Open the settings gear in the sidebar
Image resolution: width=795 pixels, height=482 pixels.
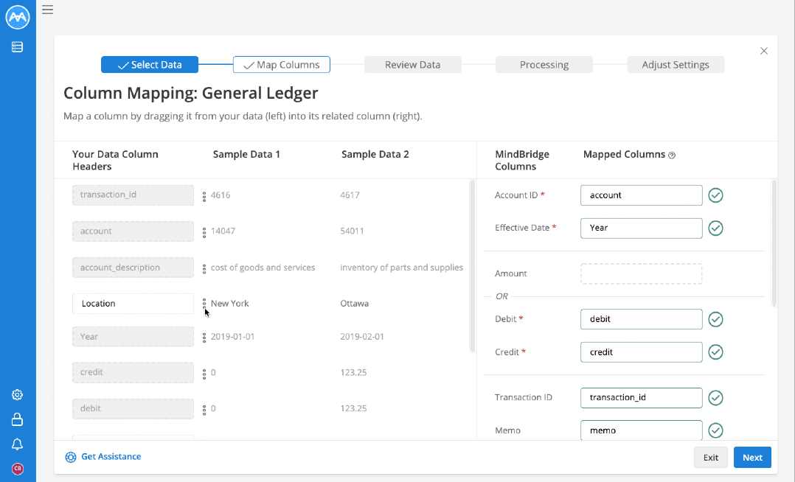[17, 395]
